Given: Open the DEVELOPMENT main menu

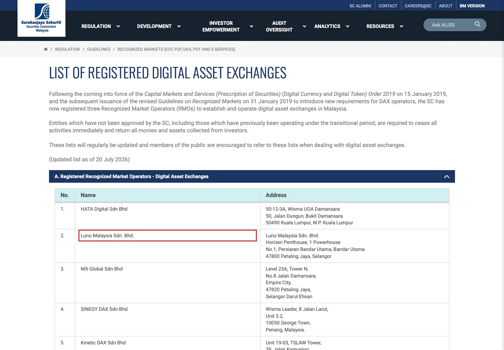Looking at the screenshot, I should click(154, 26).
